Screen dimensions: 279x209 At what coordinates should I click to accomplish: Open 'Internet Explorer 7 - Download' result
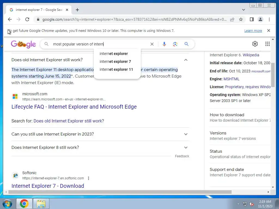click(48, 186)
